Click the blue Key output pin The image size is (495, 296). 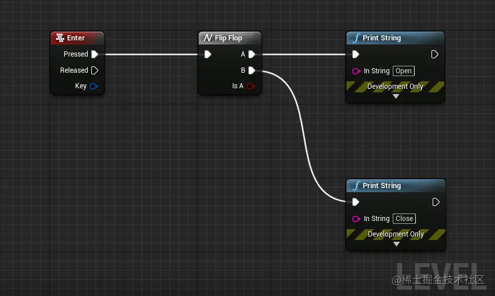tap(94, 86)
